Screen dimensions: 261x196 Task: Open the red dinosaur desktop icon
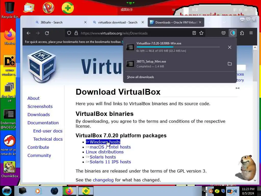tap(9, 145)
